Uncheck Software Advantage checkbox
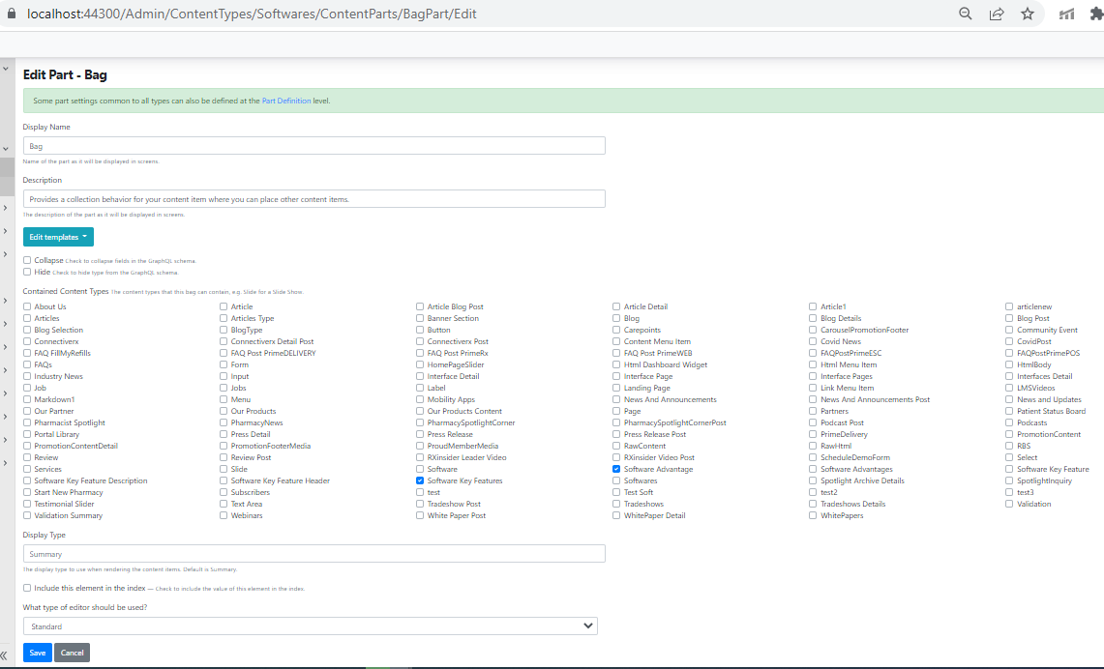The width and height of the screenshot is (1104, 669). [616, 469]
